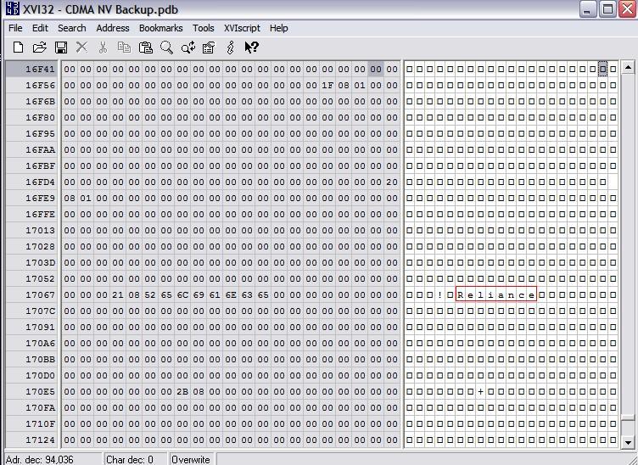The height and width of the screenshot is (465, 638).
Task: Open Find with the magnifying glass icon
Action: [166, 48]
